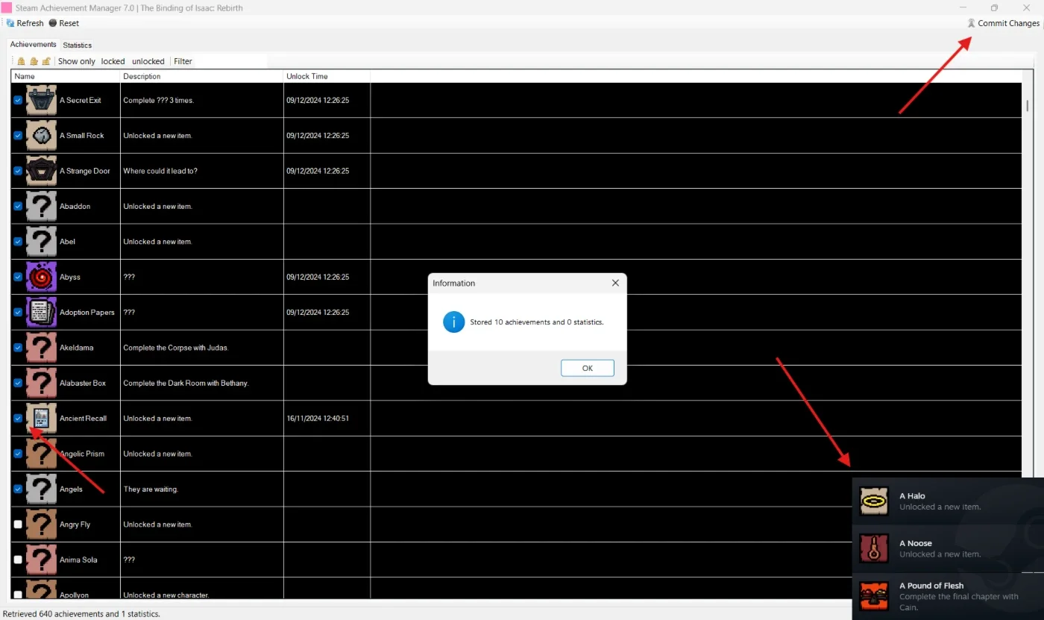Viewport: 1044px width, 620px height.
Task: Sort by the Unlock Time column header
Action: pos(327,76)
